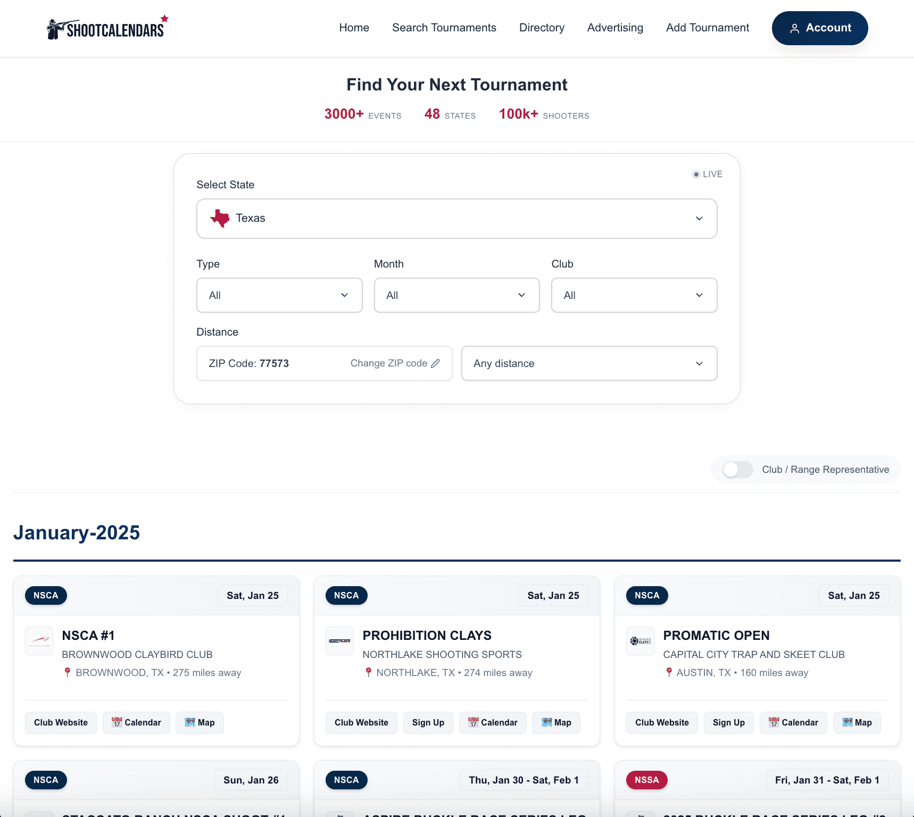This screenshot has height=817, width=914.
Task: Click the calendar icon on NSCA #1 card
Action: (117, 722)
